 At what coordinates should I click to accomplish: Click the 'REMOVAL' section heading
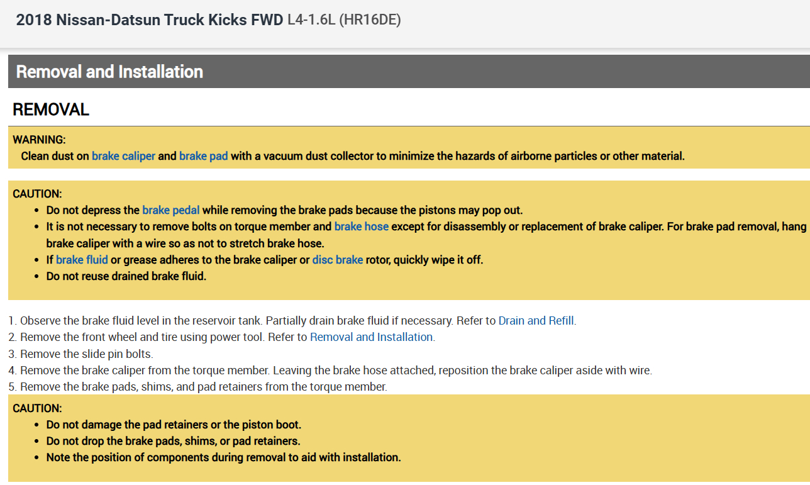tap(51, 109)
